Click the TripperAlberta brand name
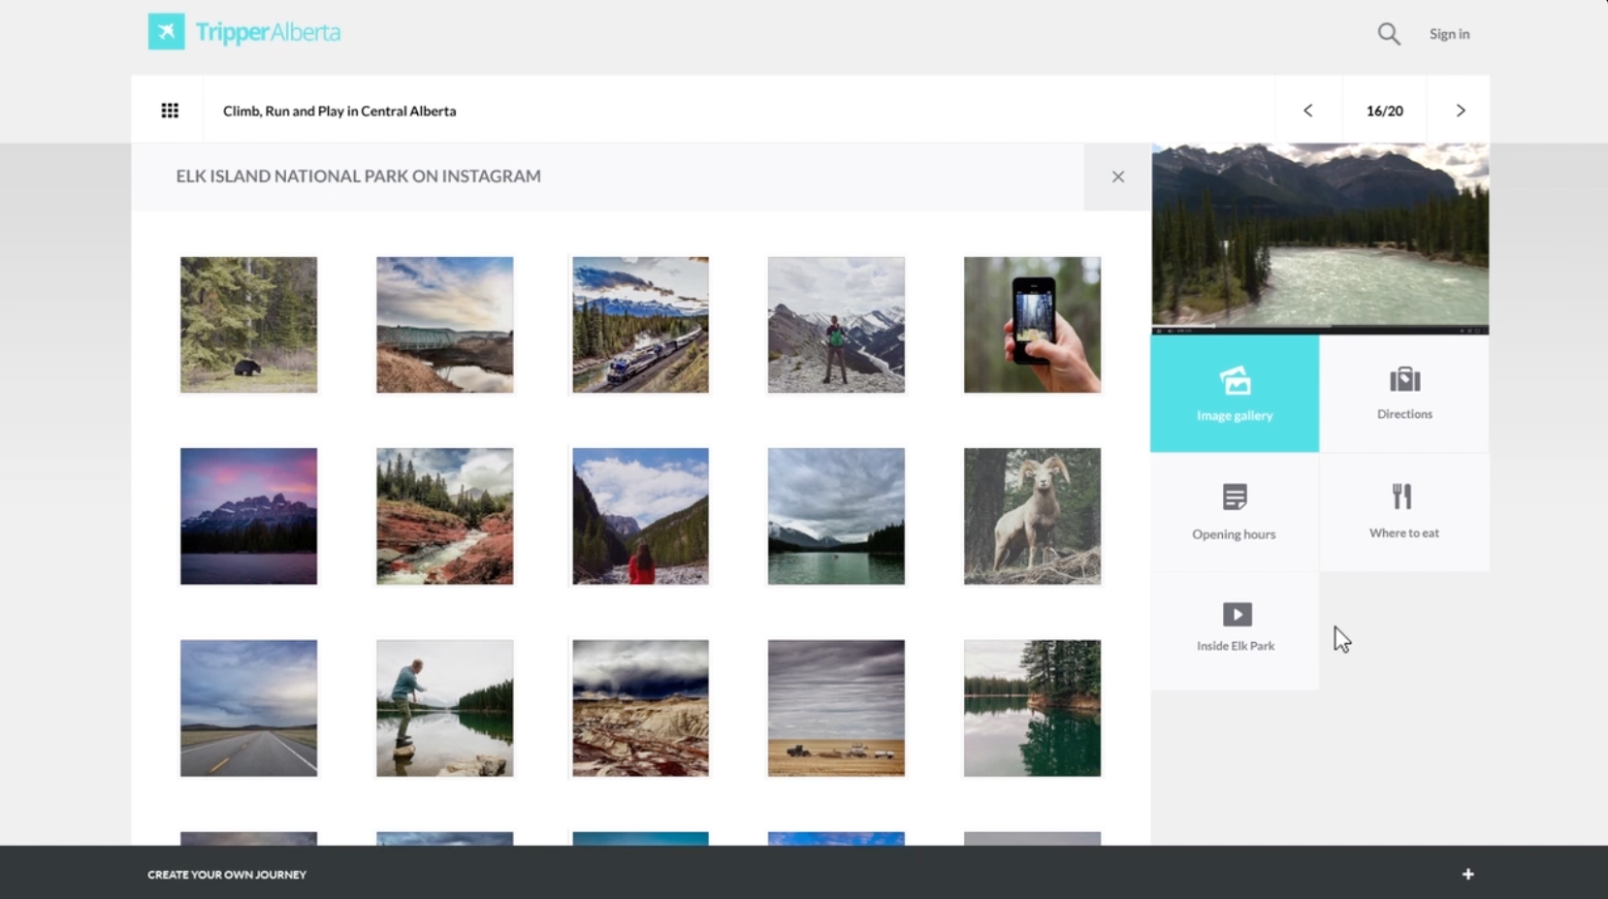Screen dimensions: 1608x899 (268, 32)
